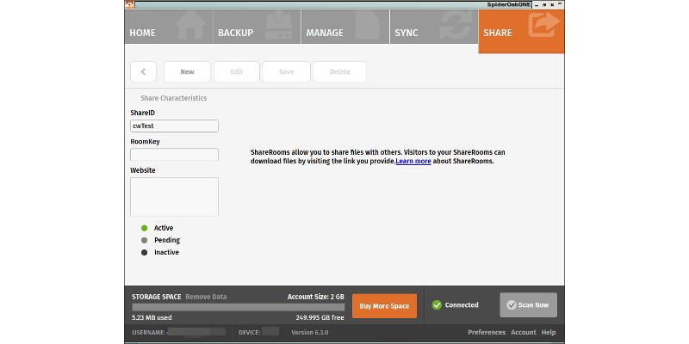The width and height of the screenshot is (689, 344).
Task: Click the New button
Action: coord(187,72)
